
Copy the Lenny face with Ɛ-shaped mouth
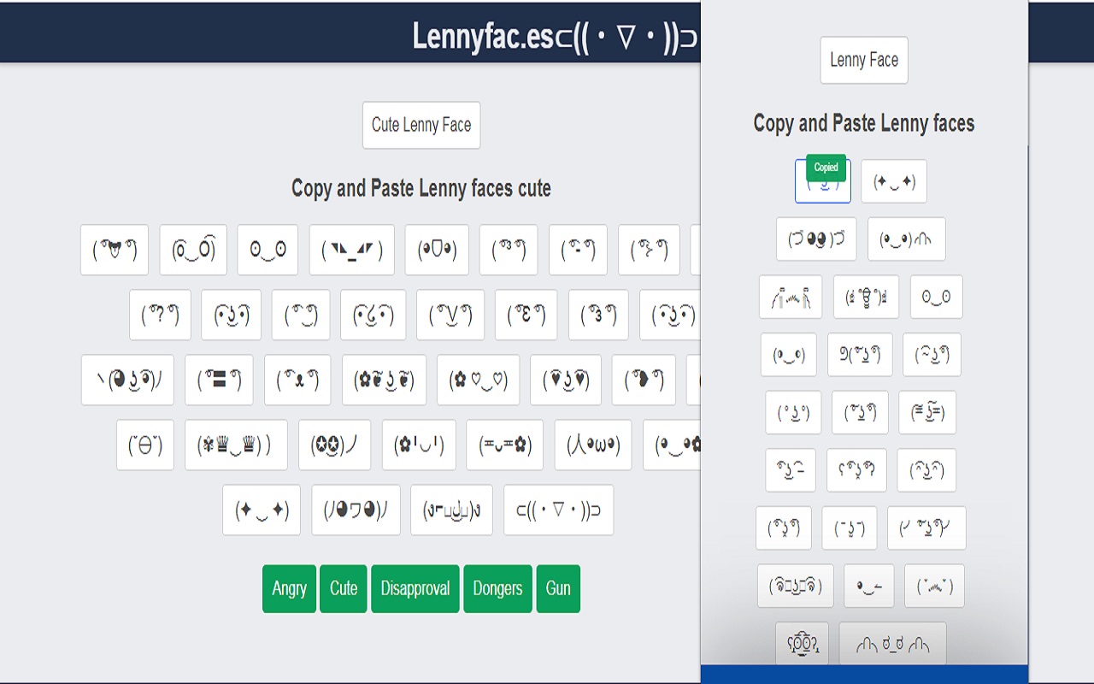point(526,315)
